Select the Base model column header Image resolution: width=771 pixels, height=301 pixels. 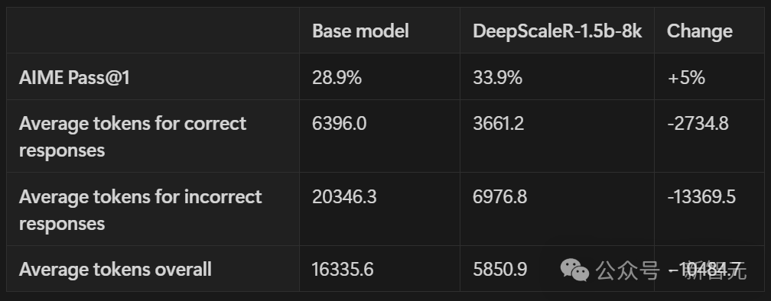pyautogui.click(x=360, y=31)
